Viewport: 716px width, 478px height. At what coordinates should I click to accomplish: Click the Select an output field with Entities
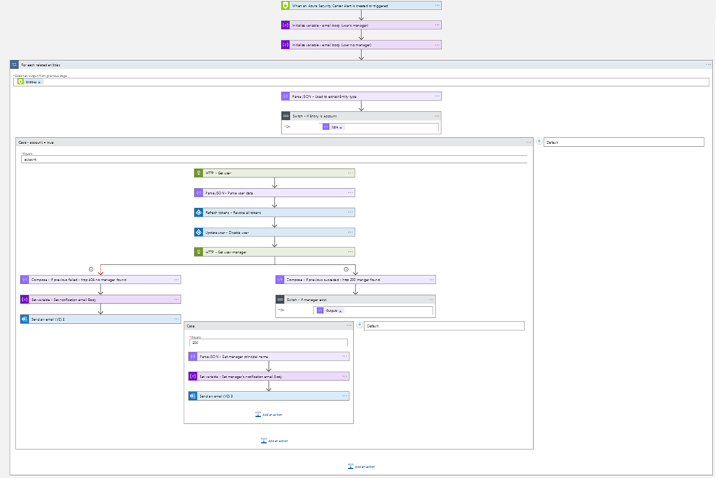tap(361, 82)
